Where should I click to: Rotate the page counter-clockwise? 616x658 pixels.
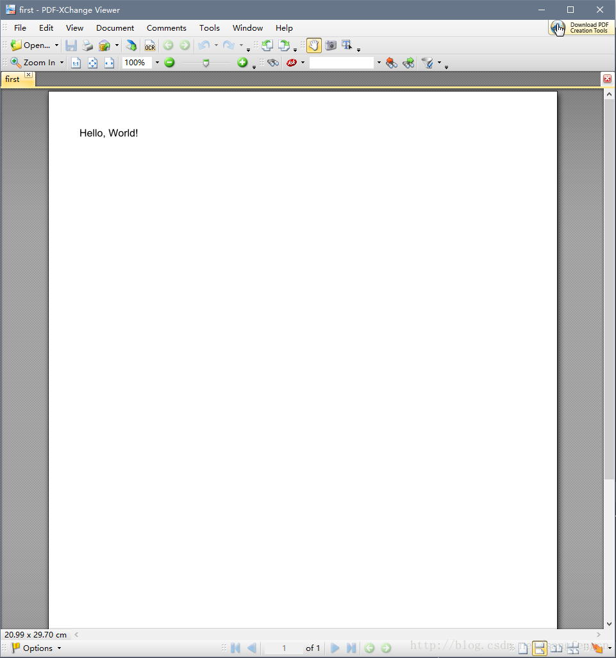(x=267, y=45)
